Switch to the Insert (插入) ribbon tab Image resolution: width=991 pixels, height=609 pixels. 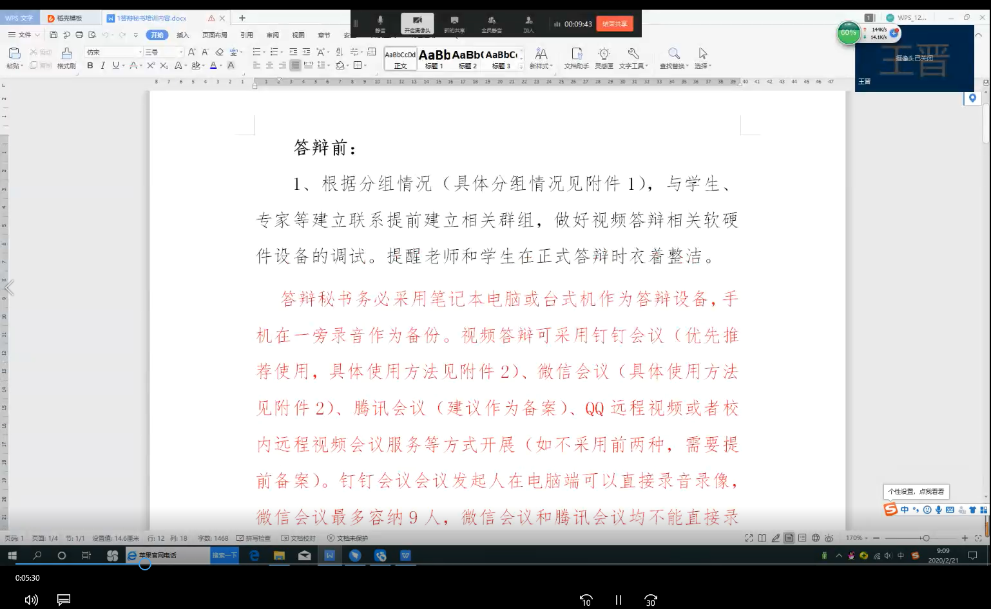pyautogui.click(x=183, y=35)
